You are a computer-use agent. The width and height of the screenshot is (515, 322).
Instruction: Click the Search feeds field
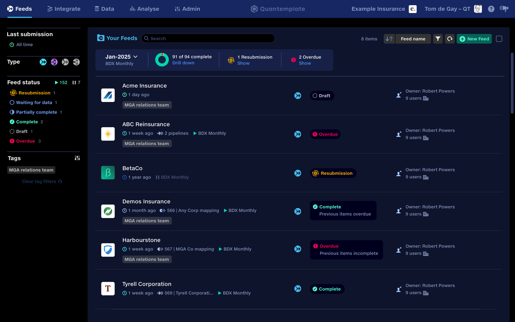[208, 38]
